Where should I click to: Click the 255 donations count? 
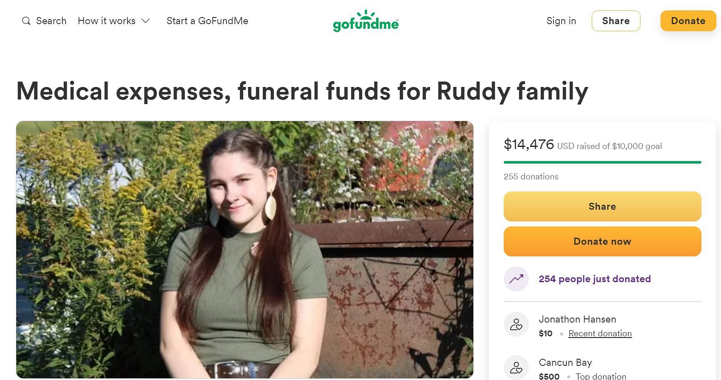[531, 176]
